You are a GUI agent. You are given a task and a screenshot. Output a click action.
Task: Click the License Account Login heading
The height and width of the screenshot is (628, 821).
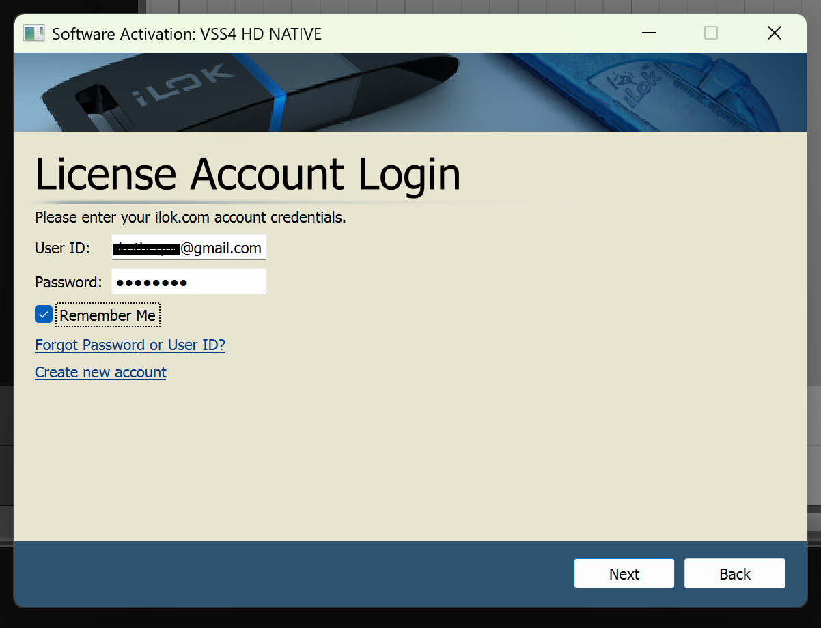248,174
